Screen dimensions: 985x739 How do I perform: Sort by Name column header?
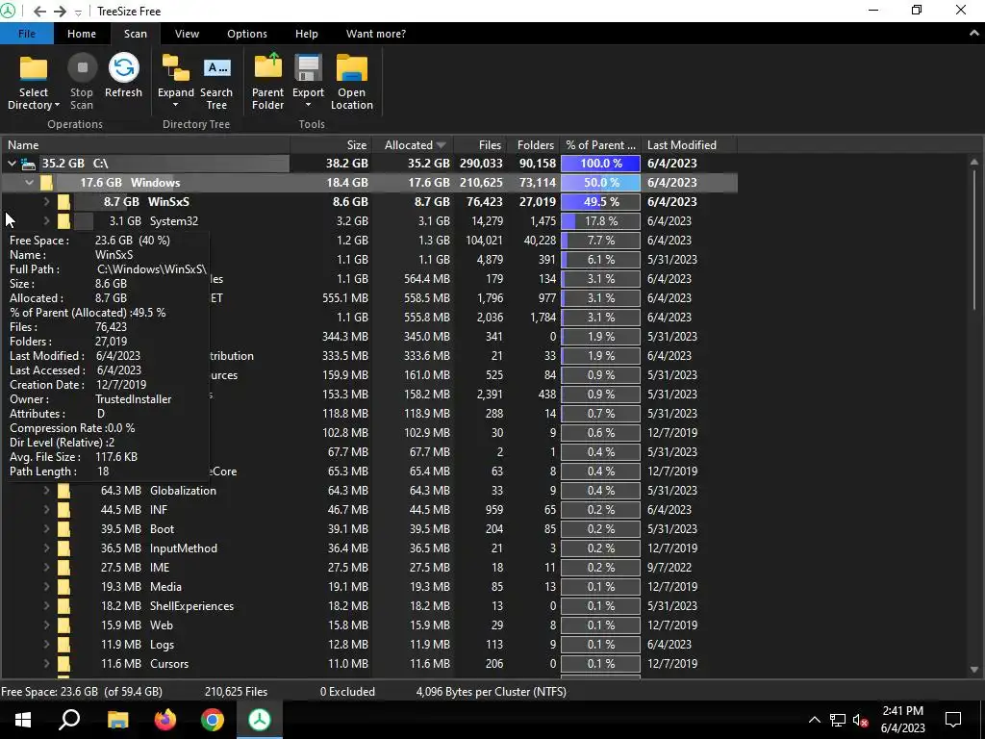click(x=145, y=145)
